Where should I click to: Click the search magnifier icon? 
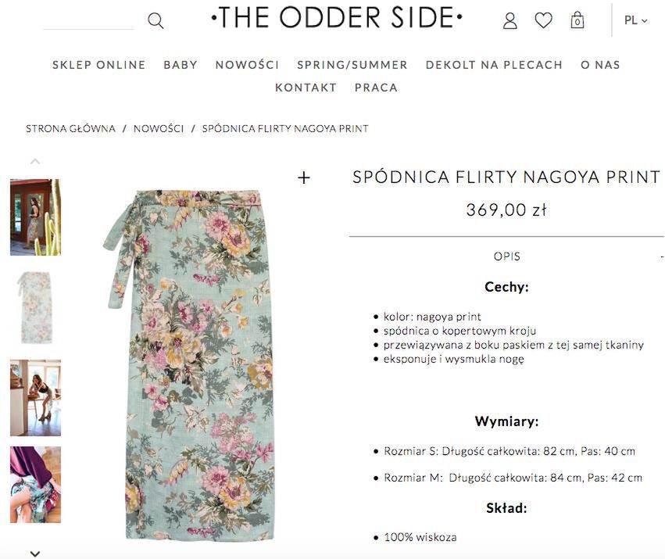coord(156,21)
